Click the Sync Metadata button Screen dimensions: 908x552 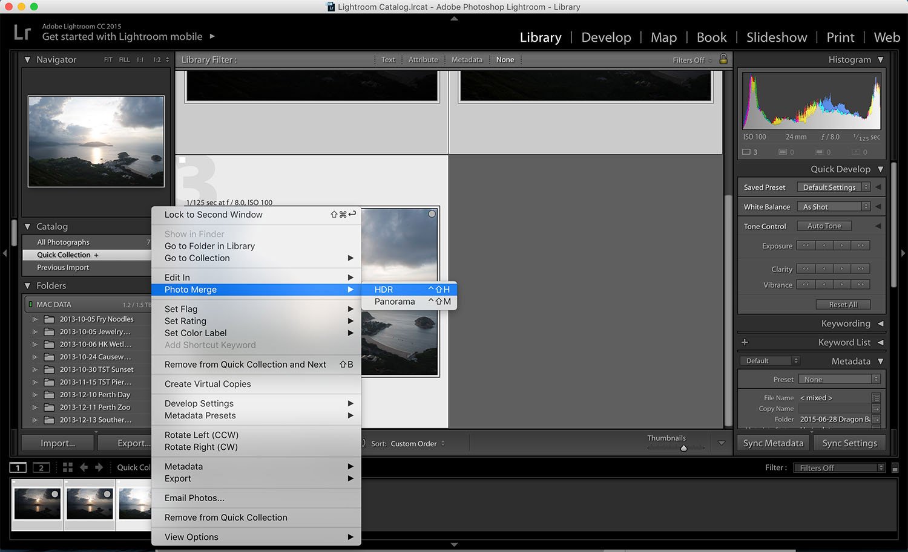pos(773,443)
